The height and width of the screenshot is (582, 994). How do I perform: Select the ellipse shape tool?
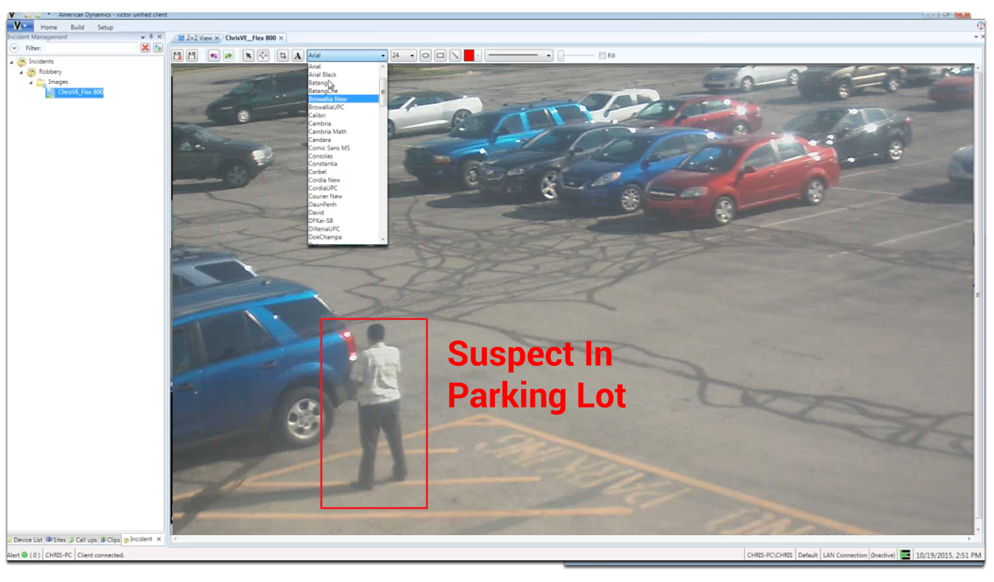[425, 55]
